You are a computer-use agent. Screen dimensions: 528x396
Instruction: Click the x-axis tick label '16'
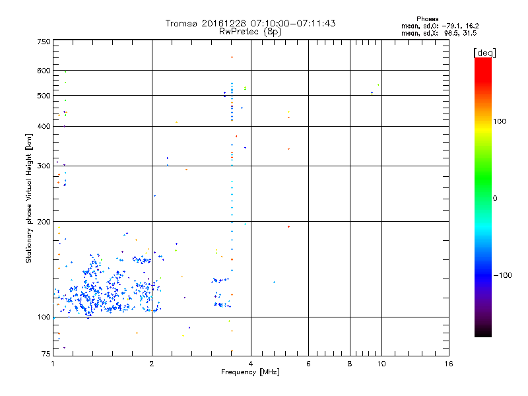[x=449, y=364]
